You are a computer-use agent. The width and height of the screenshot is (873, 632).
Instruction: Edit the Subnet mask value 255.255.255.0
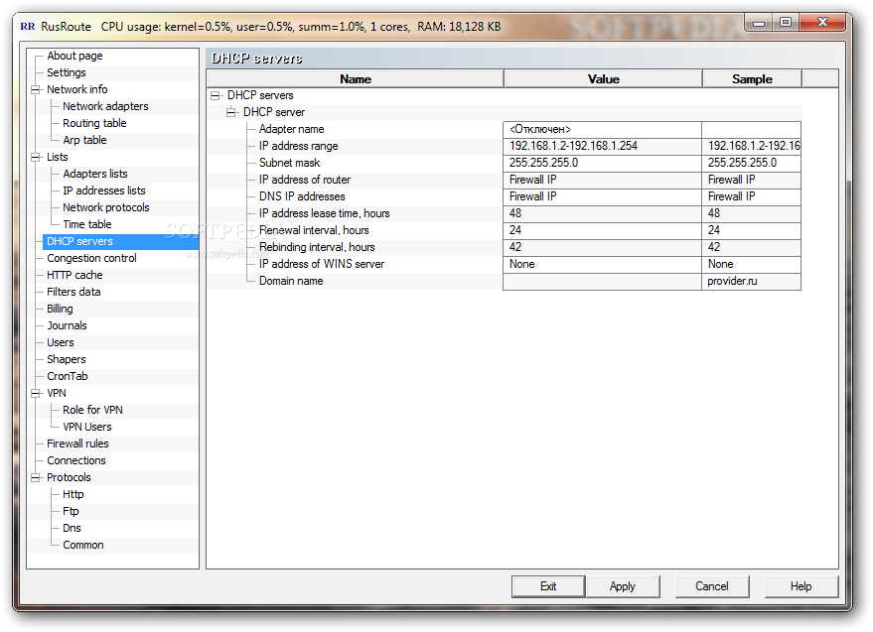click(602, 163)
